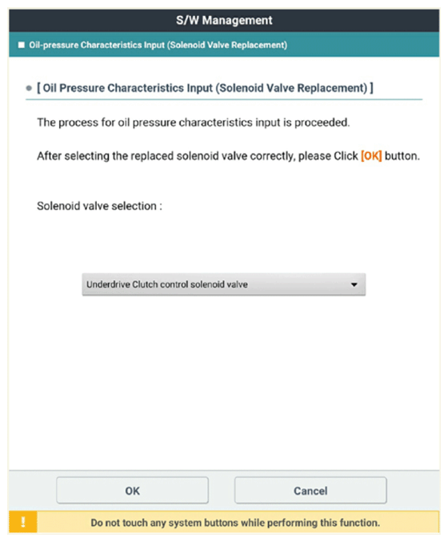Click the white square icon in the teal header
Screen dimensions: 448x542
coord(22,45)
